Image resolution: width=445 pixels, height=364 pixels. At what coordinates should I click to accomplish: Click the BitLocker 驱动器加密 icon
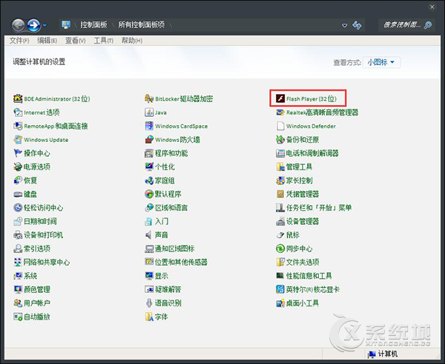(149, 98)
